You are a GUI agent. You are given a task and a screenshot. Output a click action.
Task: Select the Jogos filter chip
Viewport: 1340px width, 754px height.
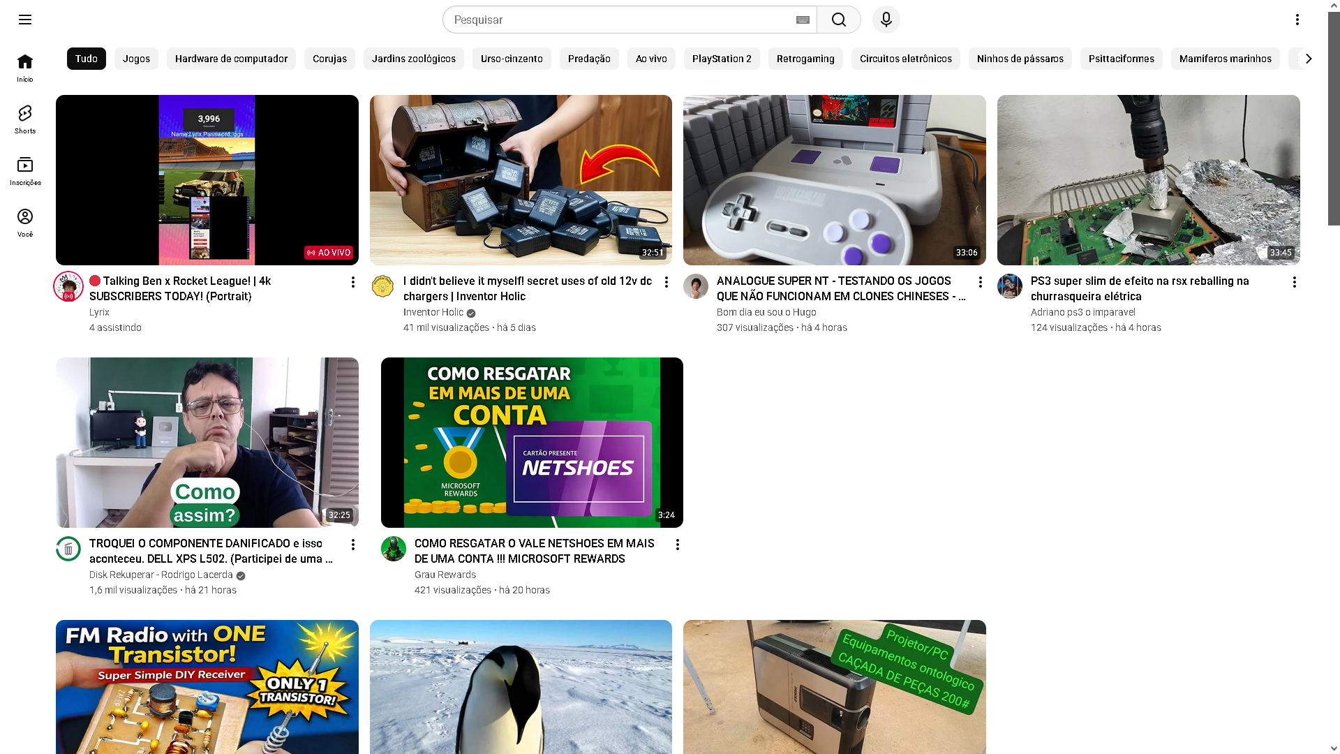pyautogui.click(x=136, y=59)
